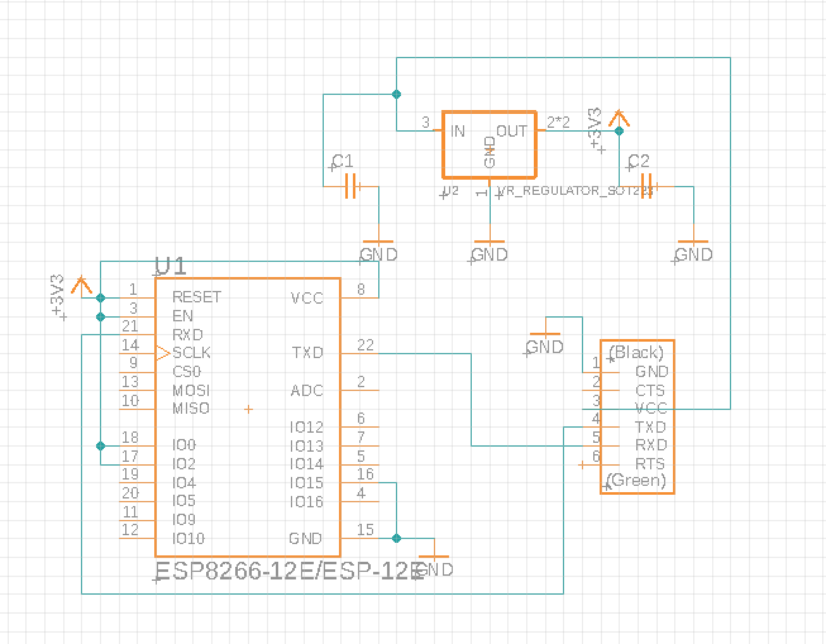Click the pin number 21 on RXD
Screen dimensions: 826x644
(130, 326)
